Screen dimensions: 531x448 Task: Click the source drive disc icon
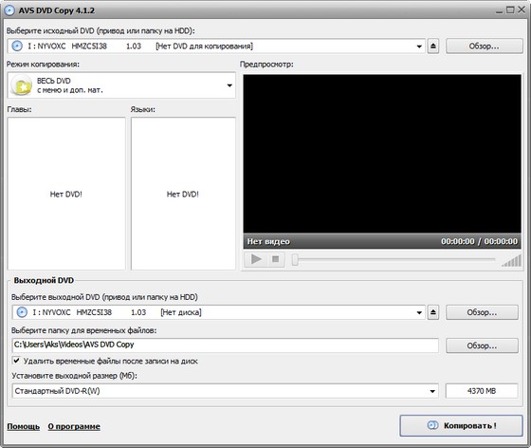click(x=17, y=46)
